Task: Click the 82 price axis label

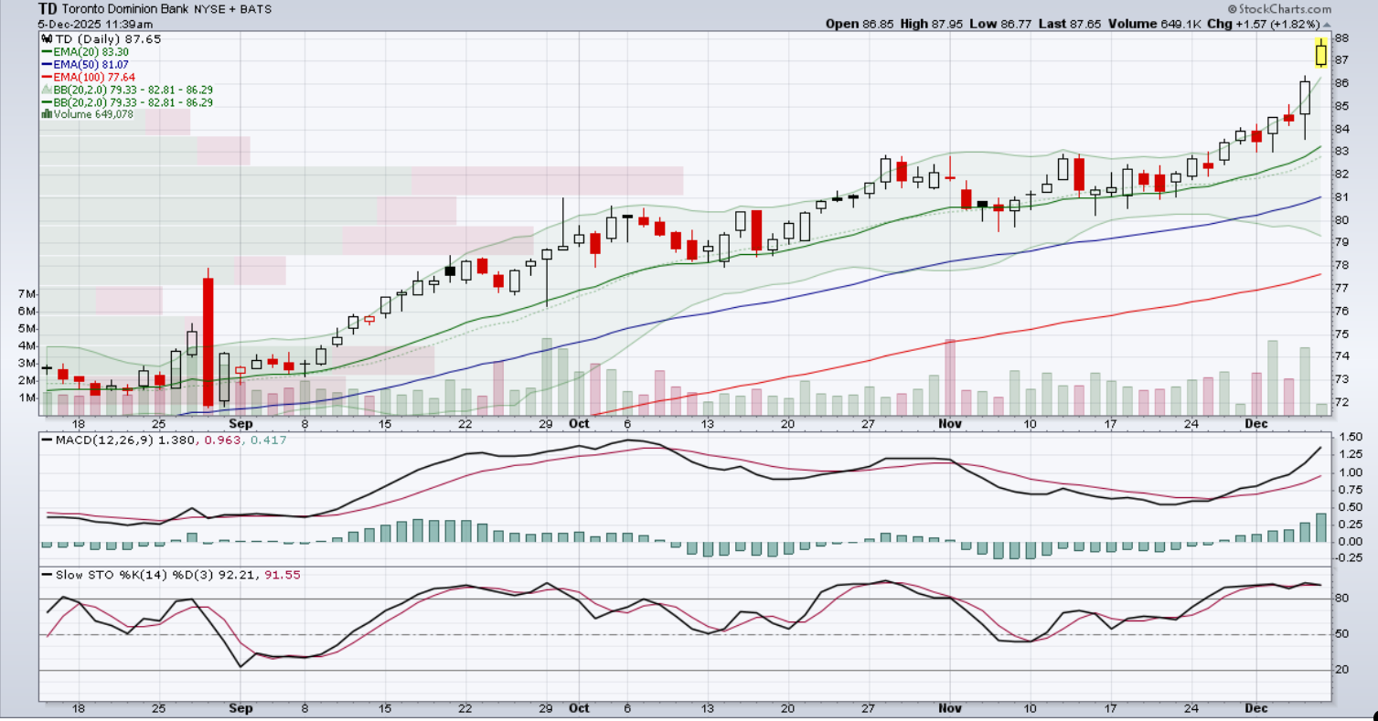Action: coord(1342,175)
